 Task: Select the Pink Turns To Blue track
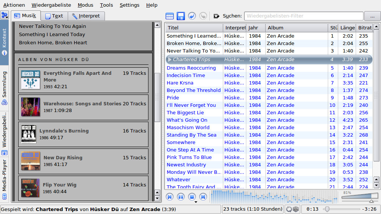269,157
